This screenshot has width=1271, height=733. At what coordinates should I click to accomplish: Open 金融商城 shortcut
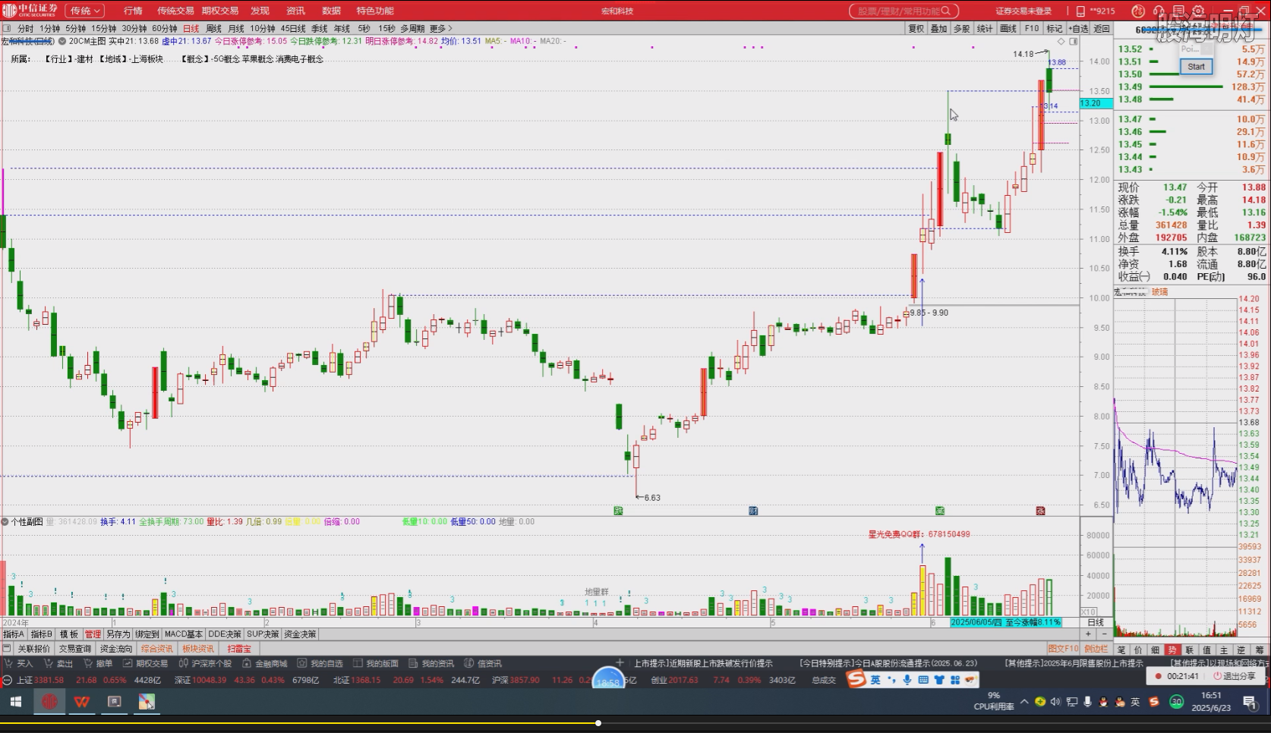(264, 664)
